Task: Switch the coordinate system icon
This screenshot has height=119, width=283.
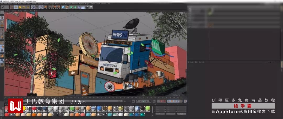Action: tap(45, 7)
